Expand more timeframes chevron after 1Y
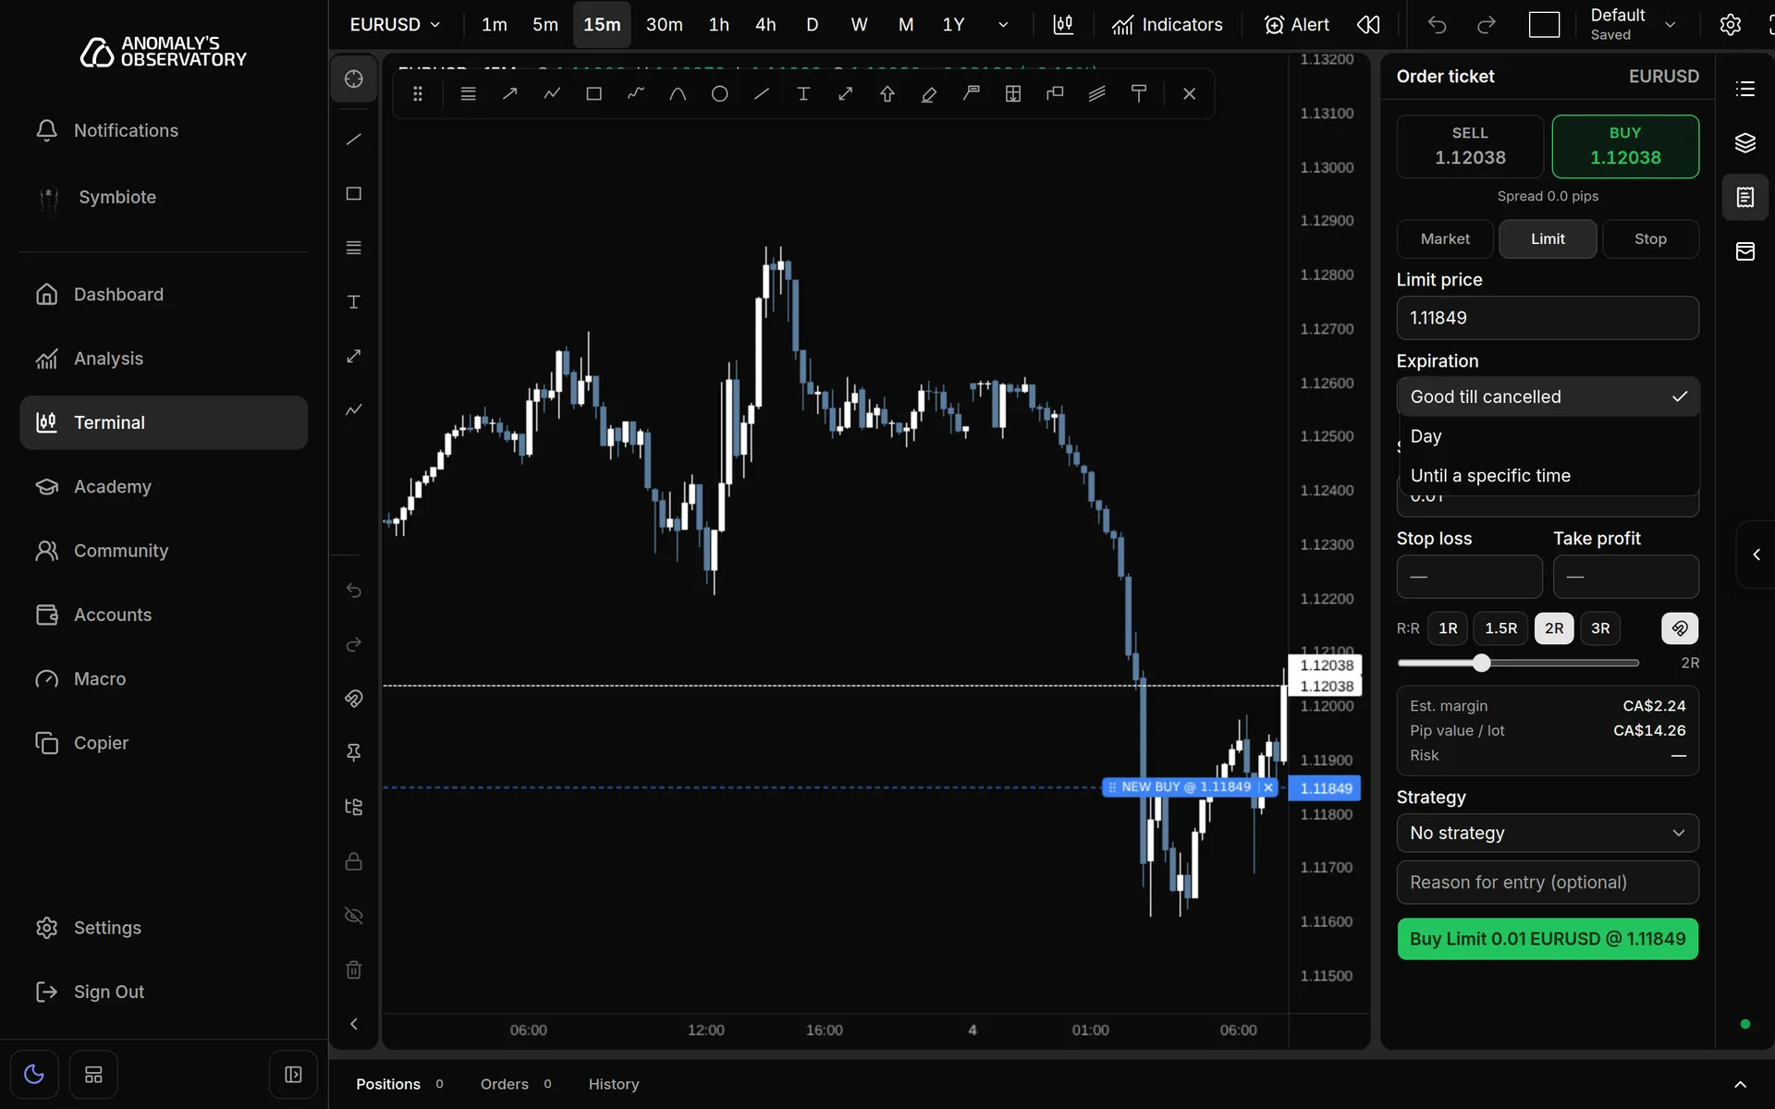The height and width of the screenshot is (1109, 1775). (1003, 25)
